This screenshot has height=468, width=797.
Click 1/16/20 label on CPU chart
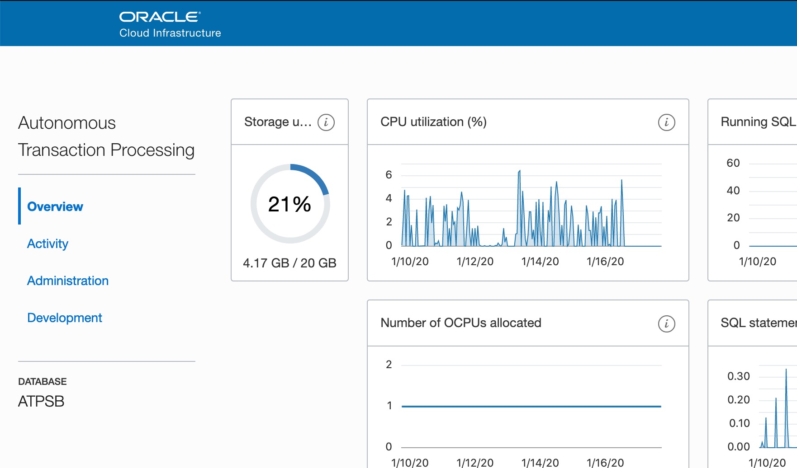click(x=605, y=262)
